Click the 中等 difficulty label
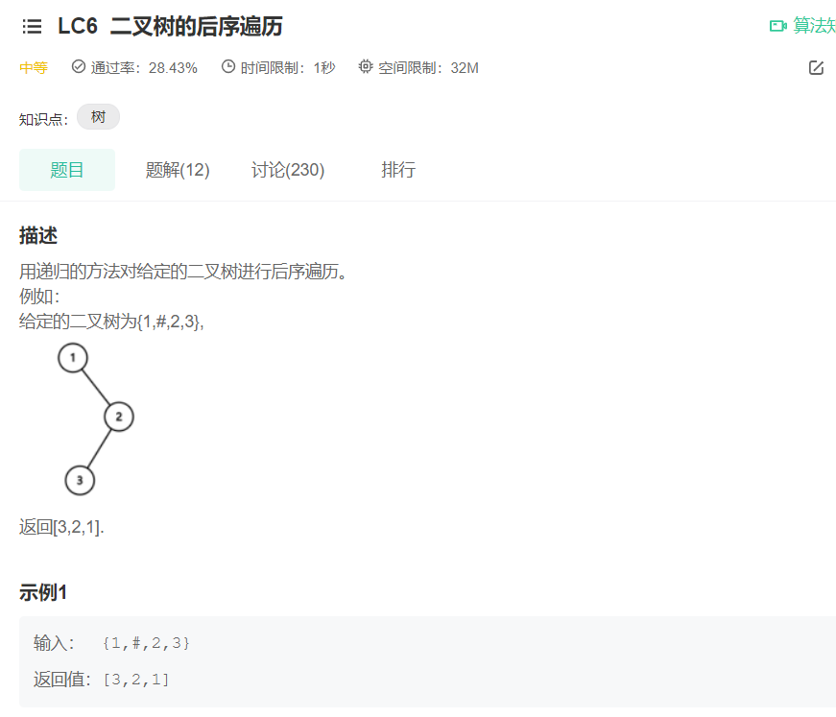Viewport: 836px width, 717px height. click(32, 67)
